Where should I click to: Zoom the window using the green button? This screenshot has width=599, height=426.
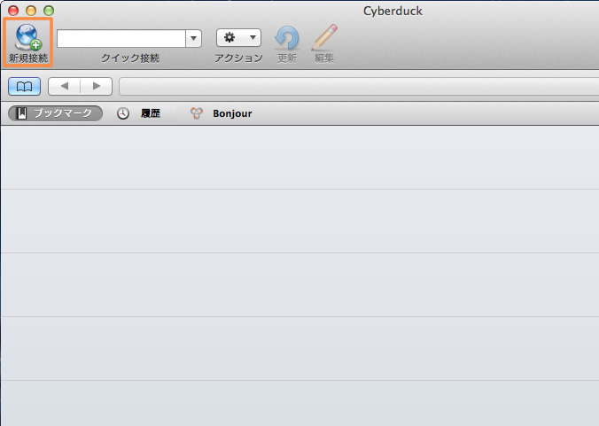tap(47, 11)
